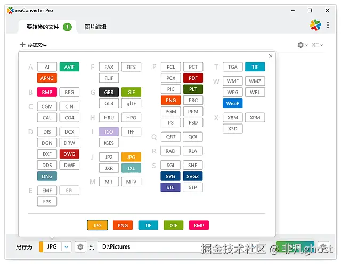Select the AVIF format button
Screen dimensions: 341x264
69,67
